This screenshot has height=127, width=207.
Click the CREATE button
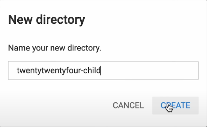tap(175, 105)
